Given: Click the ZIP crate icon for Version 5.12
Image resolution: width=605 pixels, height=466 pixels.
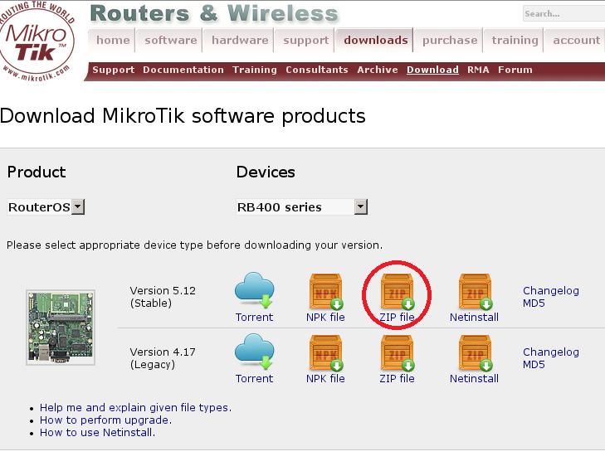Looking at the screenshot, I should (x=397, y=291).
